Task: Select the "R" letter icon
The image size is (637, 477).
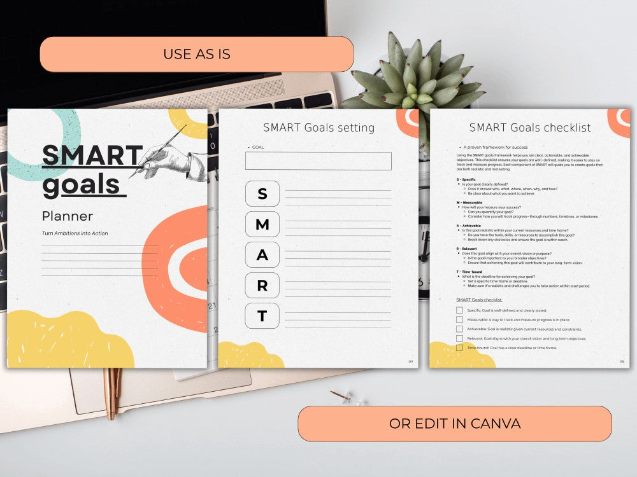Action: click(264, 285)
